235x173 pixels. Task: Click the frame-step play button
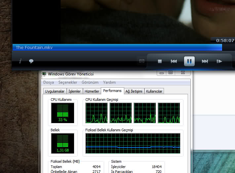[x=219, y=61]
